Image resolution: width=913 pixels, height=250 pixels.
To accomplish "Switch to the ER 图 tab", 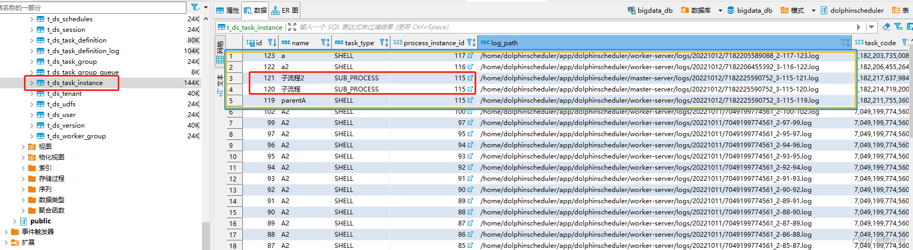I will (x=284, y=10).
